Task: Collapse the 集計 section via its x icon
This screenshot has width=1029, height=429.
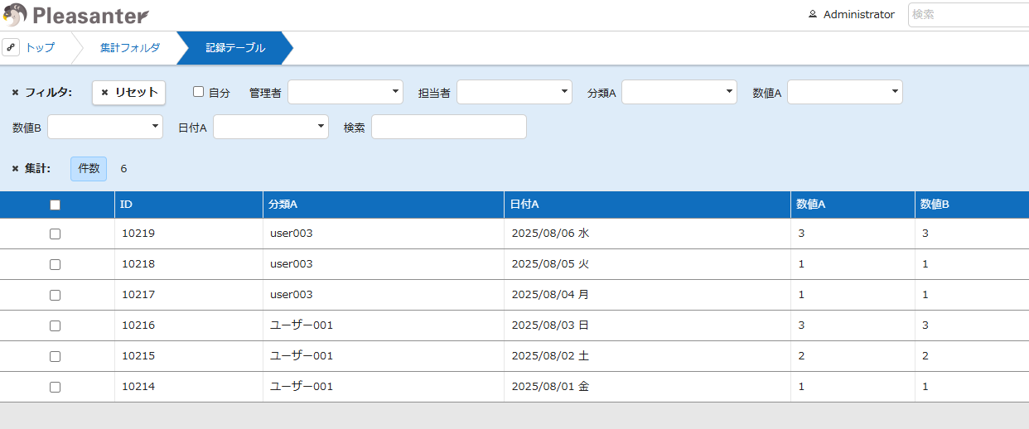Action: (x=16, y=169)
